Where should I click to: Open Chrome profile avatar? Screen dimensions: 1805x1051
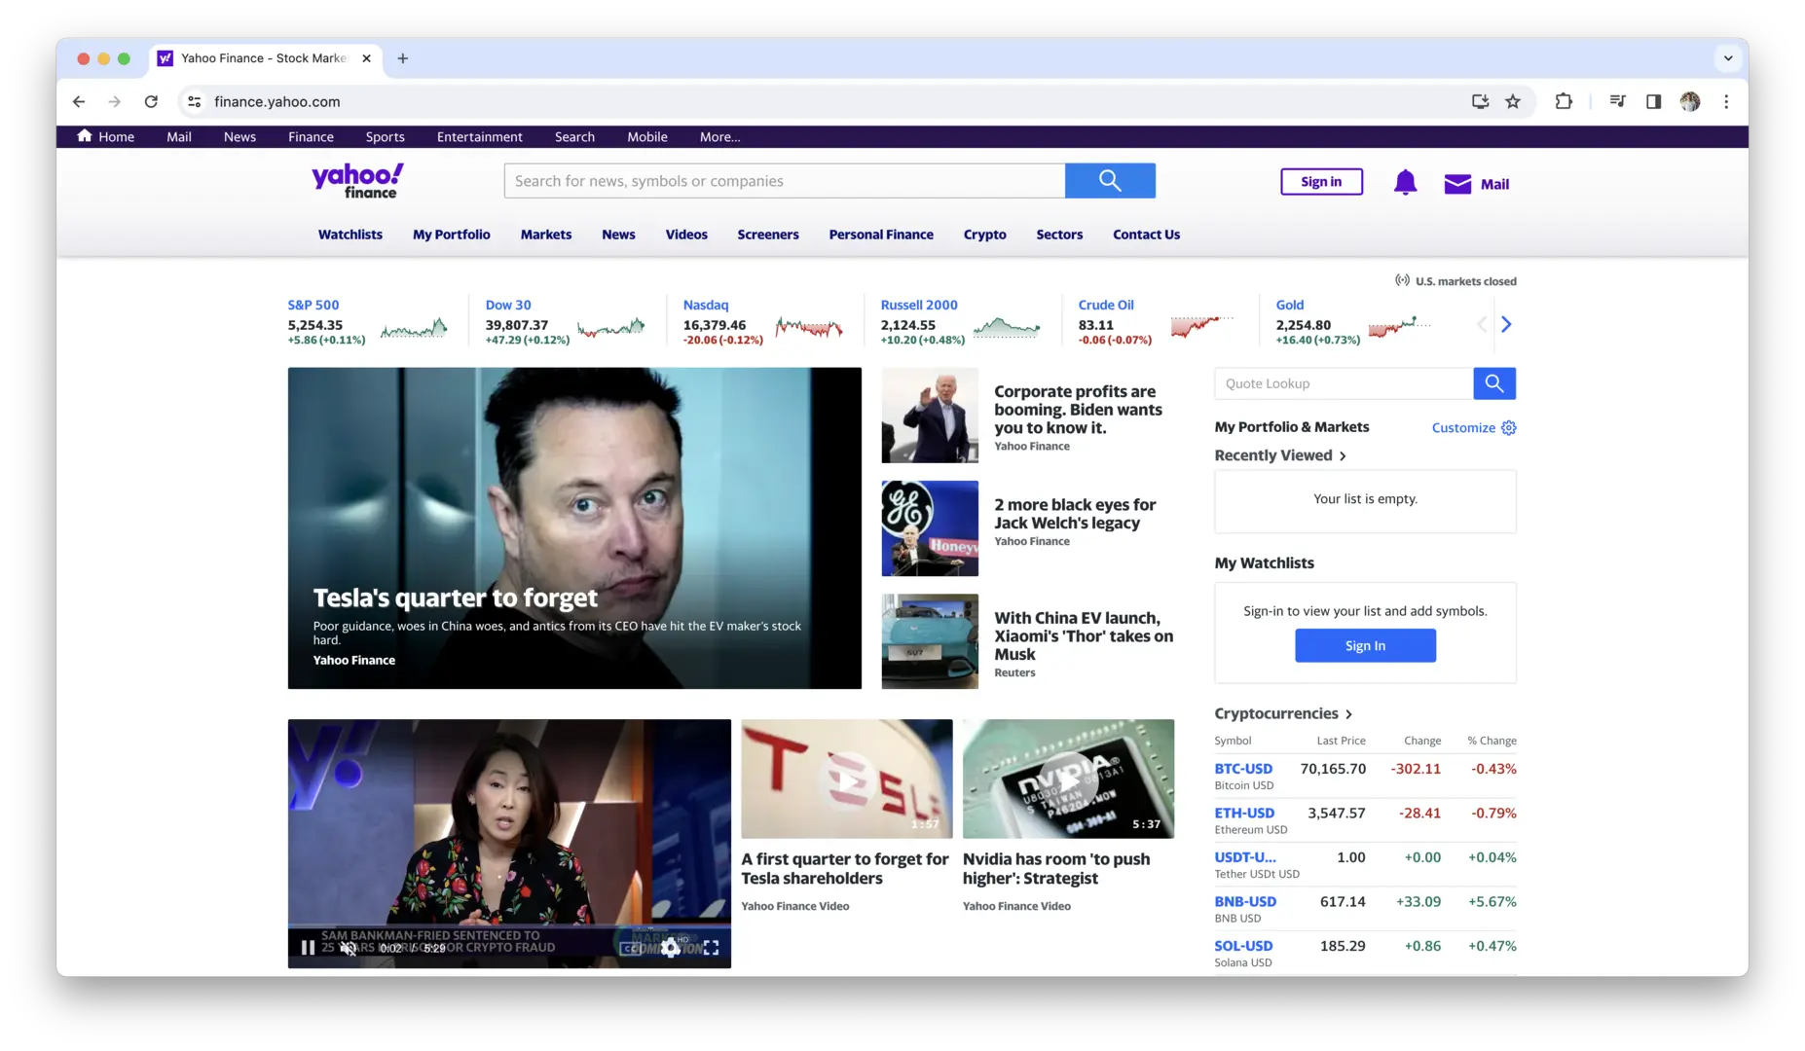(1690, 101)
